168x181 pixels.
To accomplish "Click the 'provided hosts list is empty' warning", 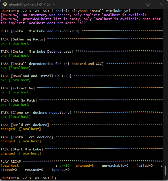I will pyautogui.click(x=81, y=19).
